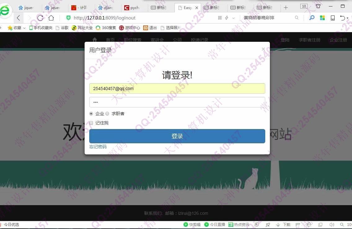Click the blue magnifier search icon

pos(312,18)
